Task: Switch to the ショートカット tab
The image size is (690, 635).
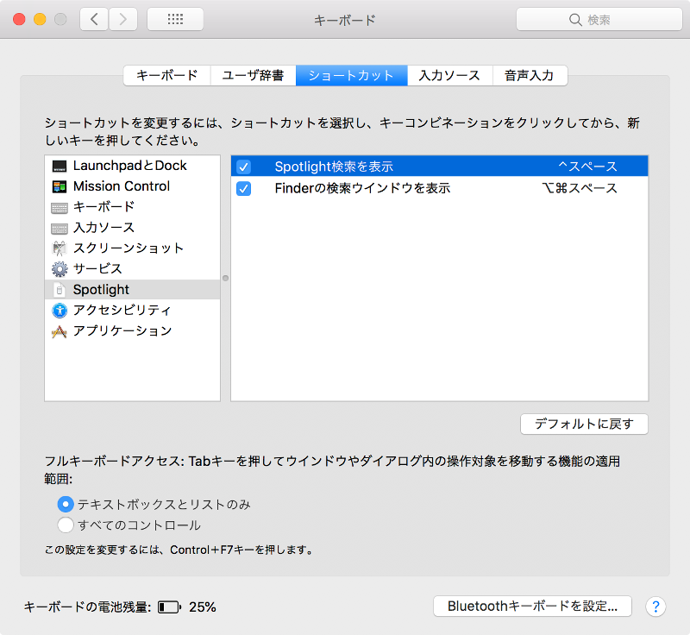Action: [x=352, y=76]
